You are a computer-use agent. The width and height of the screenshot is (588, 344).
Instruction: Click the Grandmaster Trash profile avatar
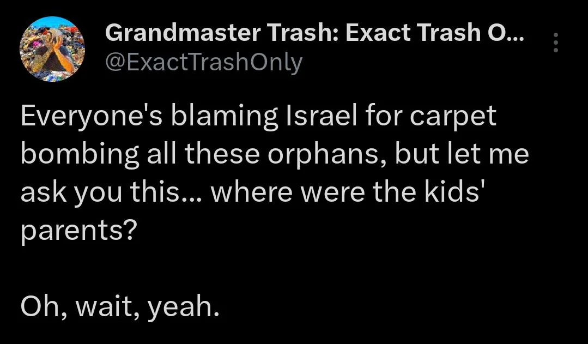click(x=52, y=49)
